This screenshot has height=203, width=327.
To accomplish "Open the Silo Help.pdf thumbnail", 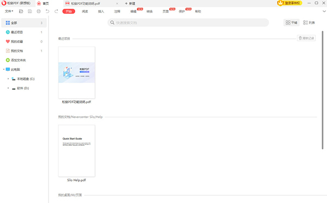I will (77, 151).
